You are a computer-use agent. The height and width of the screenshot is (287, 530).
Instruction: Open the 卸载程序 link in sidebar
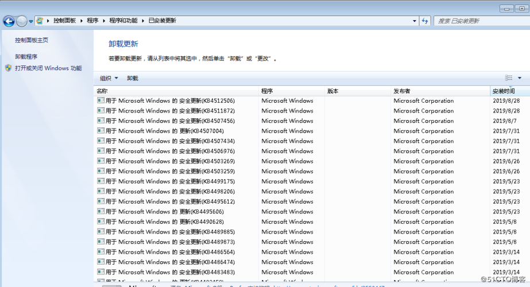point(26,57)
